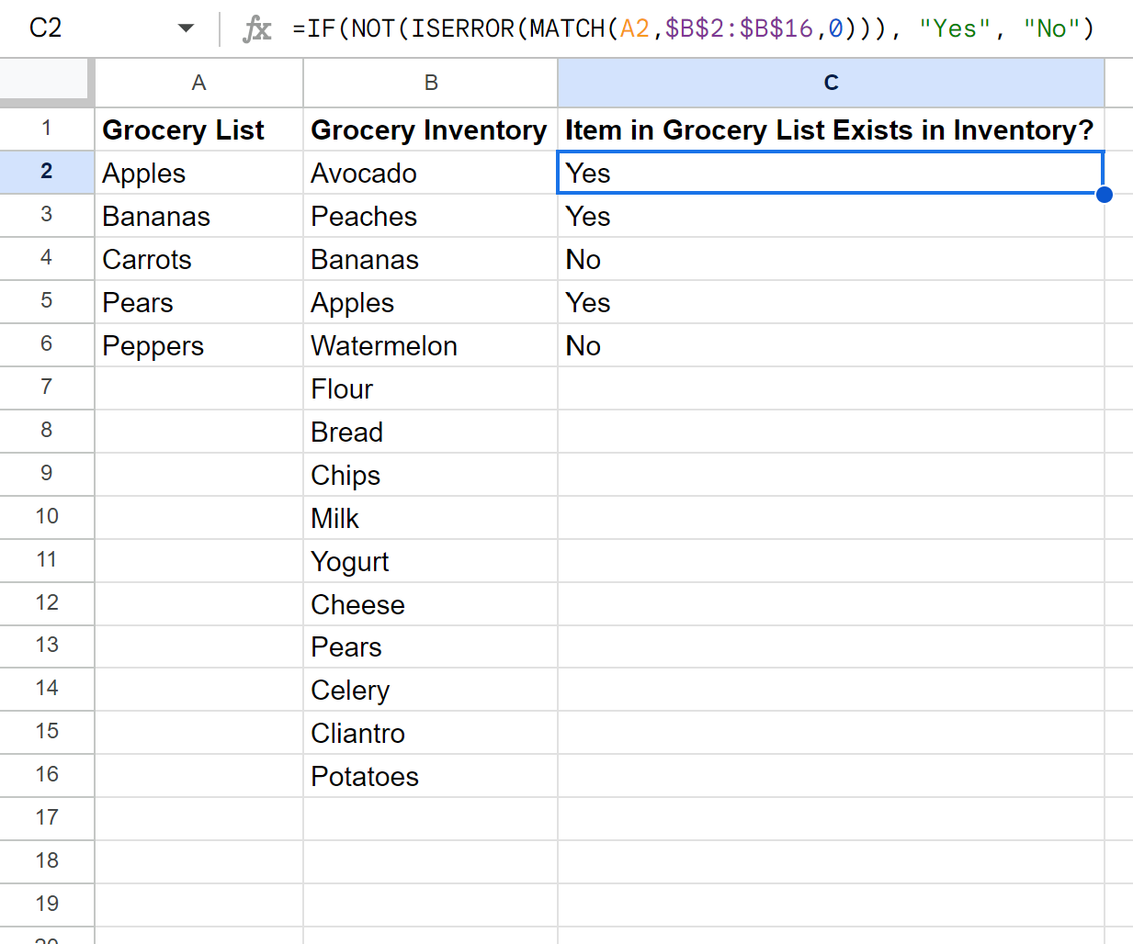The height and width of the screenshot is (944, 1133).
Task: Select column B header
Action: coord(431,83)
